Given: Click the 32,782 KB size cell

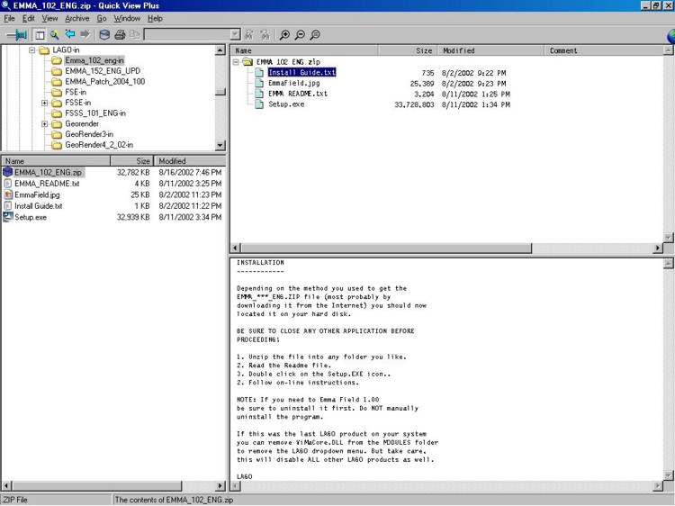Looking at the screenshot, I should (x=133, y=172).
